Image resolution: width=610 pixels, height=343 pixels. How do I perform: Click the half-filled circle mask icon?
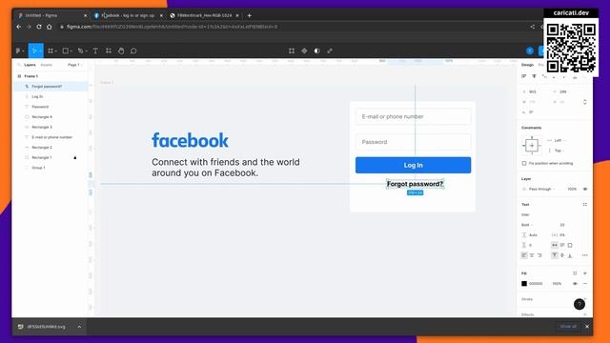[317, 50]
